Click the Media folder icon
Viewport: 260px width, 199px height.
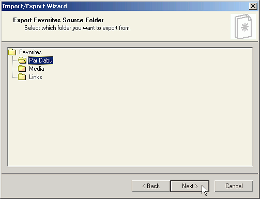click(22, 69)
